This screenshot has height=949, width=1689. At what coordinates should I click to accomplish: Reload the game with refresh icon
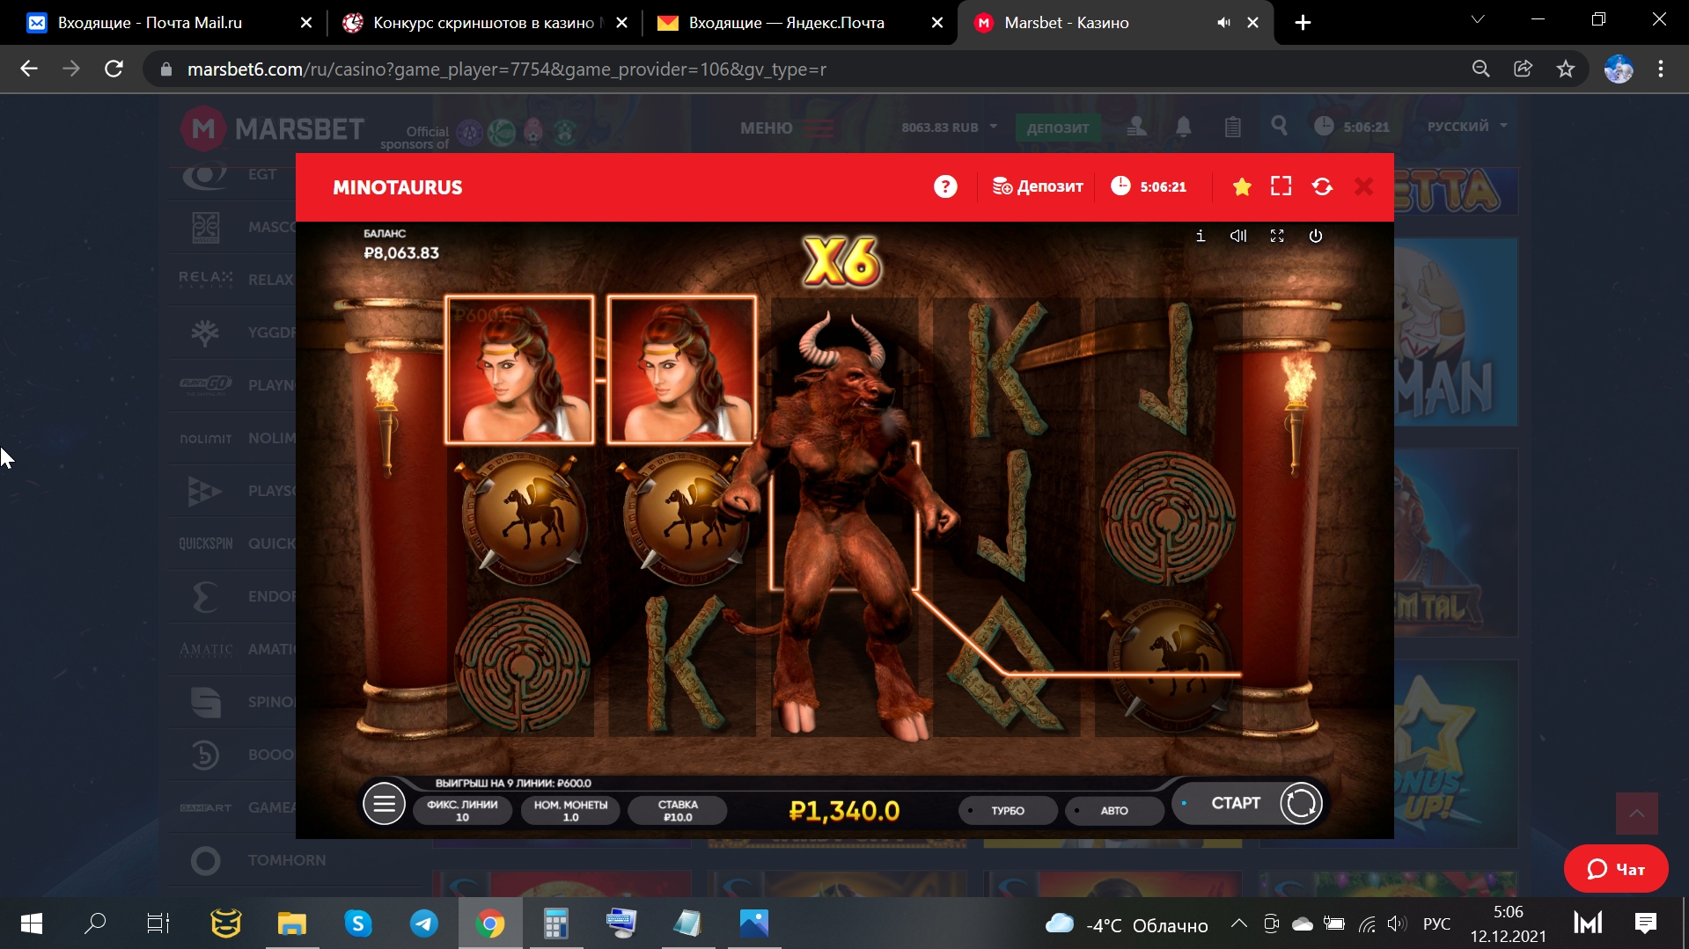tap(1322, 186)
